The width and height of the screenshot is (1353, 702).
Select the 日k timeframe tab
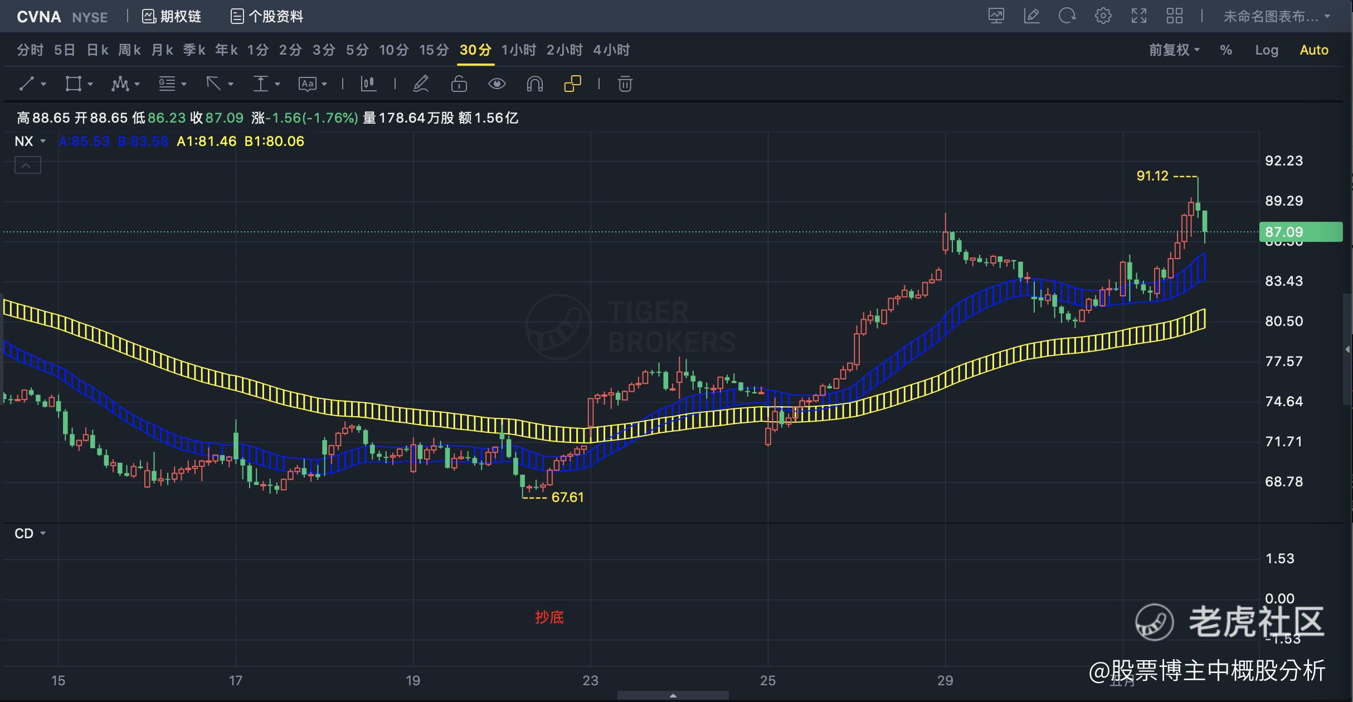pyautogui.click(x=98, y=50)
